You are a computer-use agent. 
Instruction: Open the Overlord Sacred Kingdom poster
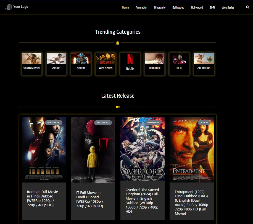(x=143, y=149)
